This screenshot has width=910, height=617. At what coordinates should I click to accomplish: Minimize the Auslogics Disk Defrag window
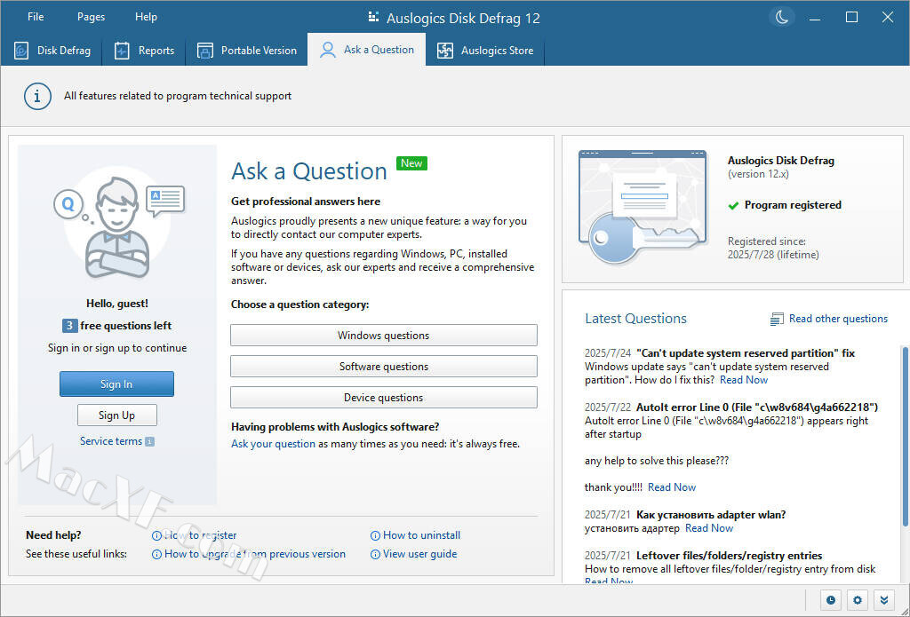[x=816, y=18]
